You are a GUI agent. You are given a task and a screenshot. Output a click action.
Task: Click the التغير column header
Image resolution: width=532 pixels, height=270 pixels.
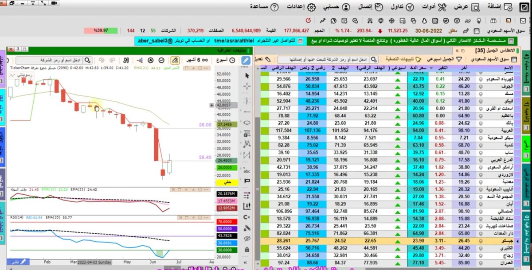tap(441, 68)
